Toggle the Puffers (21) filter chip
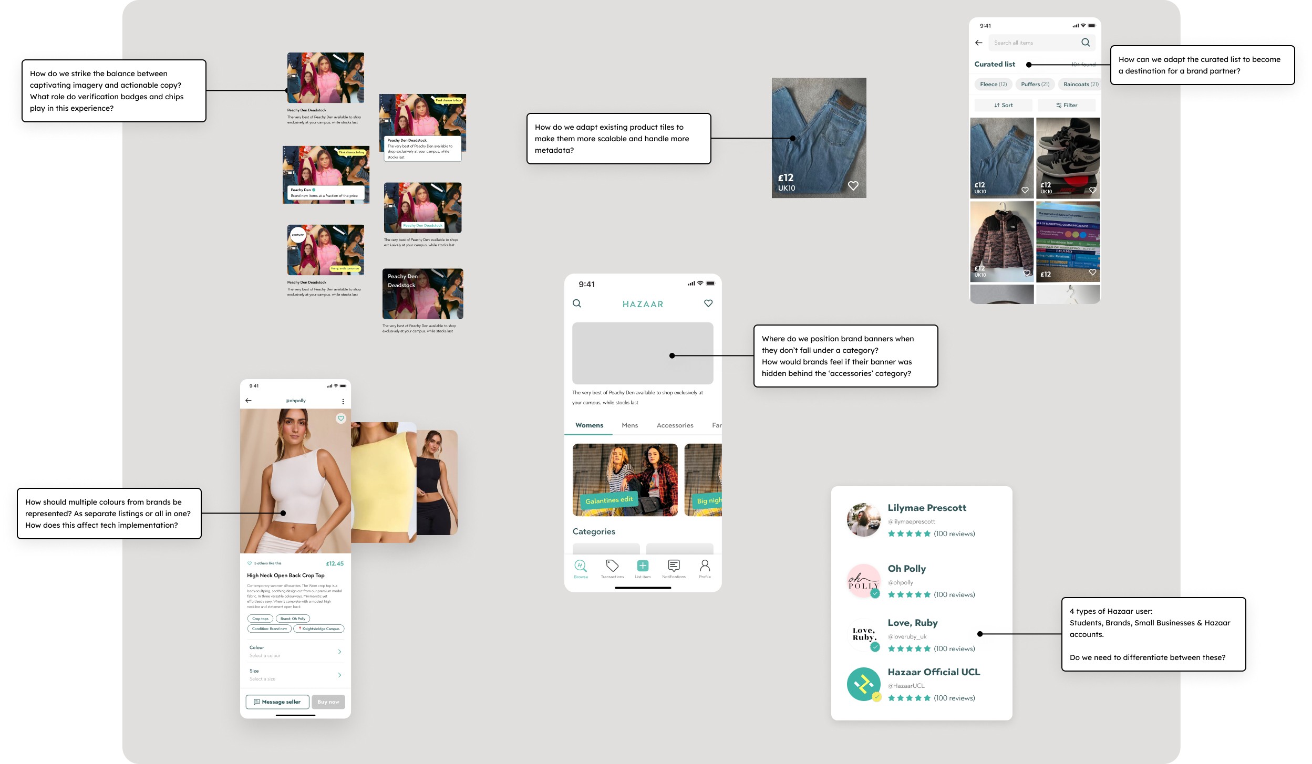The width and height of the screenshot is (1312, 764). [x=1035, y=84]
